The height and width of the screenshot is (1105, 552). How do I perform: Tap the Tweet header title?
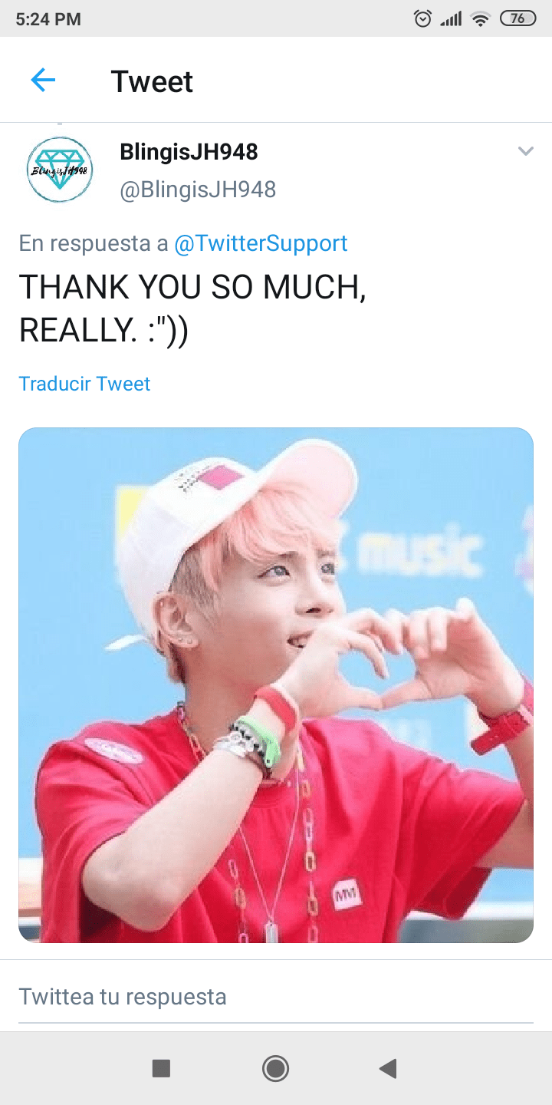tap(152, 81)
